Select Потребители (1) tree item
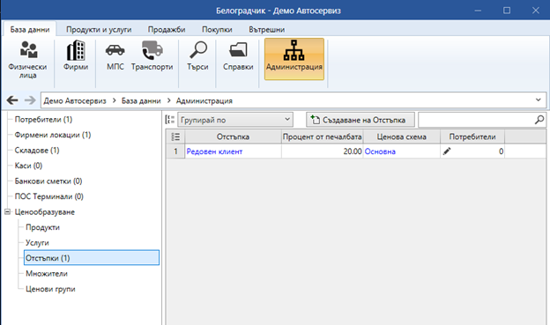Viewport: 550px width, 325px height. 43,120
